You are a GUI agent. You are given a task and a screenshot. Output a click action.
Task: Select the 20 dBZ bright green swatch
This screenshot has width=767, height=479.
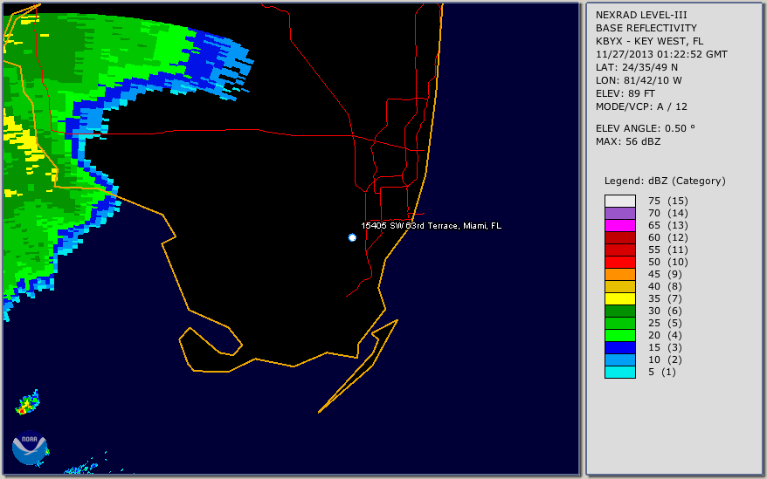point(620,335)
